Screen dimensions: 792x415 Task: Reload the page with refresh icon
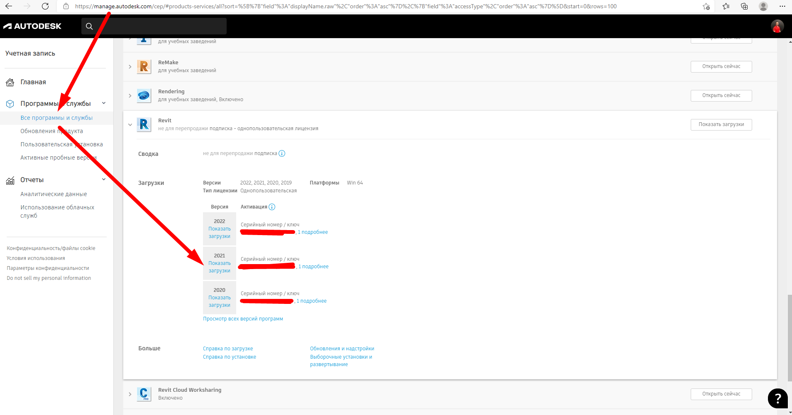[45, 6]
